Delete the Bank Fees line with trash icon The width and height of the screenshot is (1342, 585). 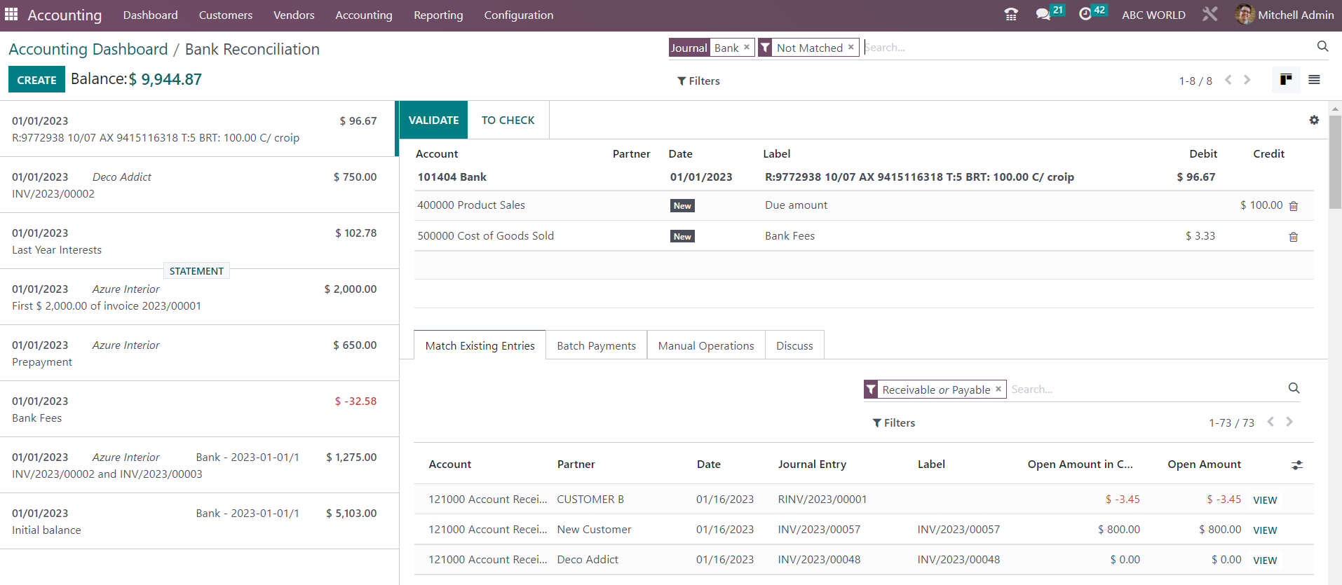[x=1294, y=237]
